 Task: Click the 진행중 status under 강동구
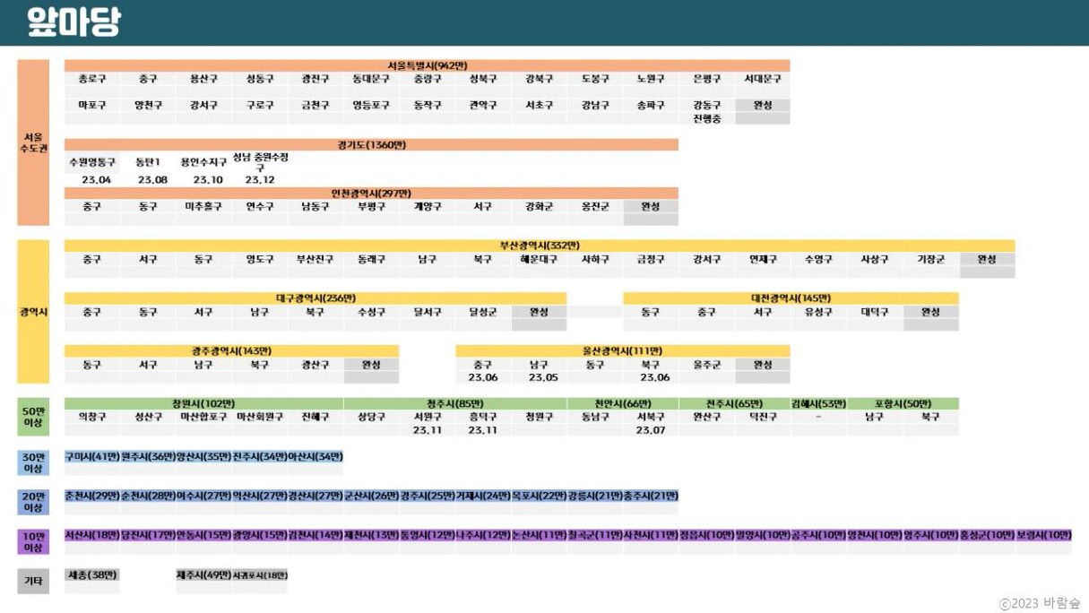click(706, 118)
